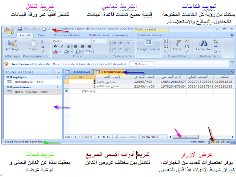This screenshot has height=177, width=236.
Task: Pick fill color with paint bucket
Action: [66, 52]
